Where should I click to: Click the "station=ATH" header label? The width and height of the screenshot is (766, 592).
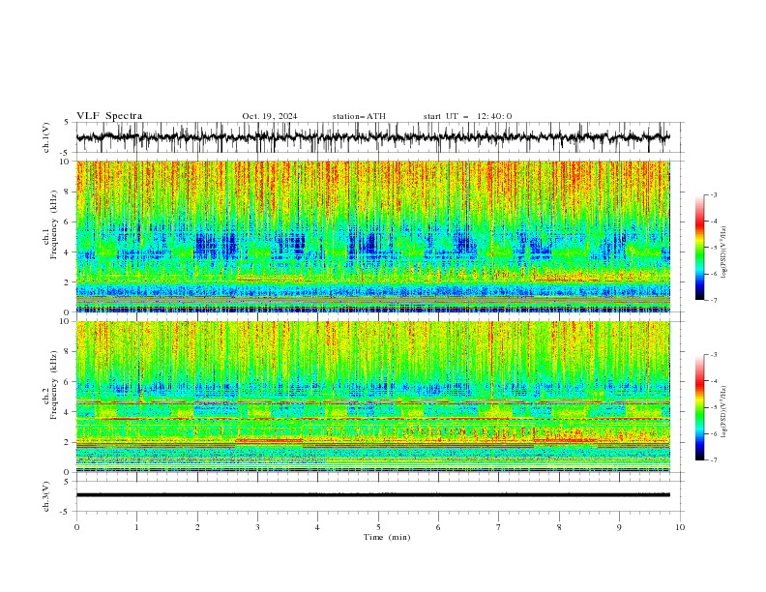coord(359,116)
